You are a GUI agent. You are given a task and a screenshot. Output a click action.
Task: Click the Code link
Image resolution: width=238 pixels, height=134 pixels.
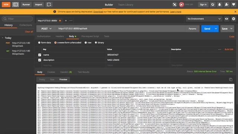point(232,36)
